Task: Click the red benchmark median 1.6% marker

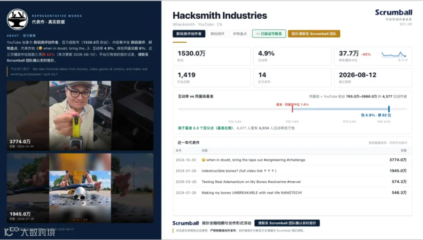Action: coord(292,109)
